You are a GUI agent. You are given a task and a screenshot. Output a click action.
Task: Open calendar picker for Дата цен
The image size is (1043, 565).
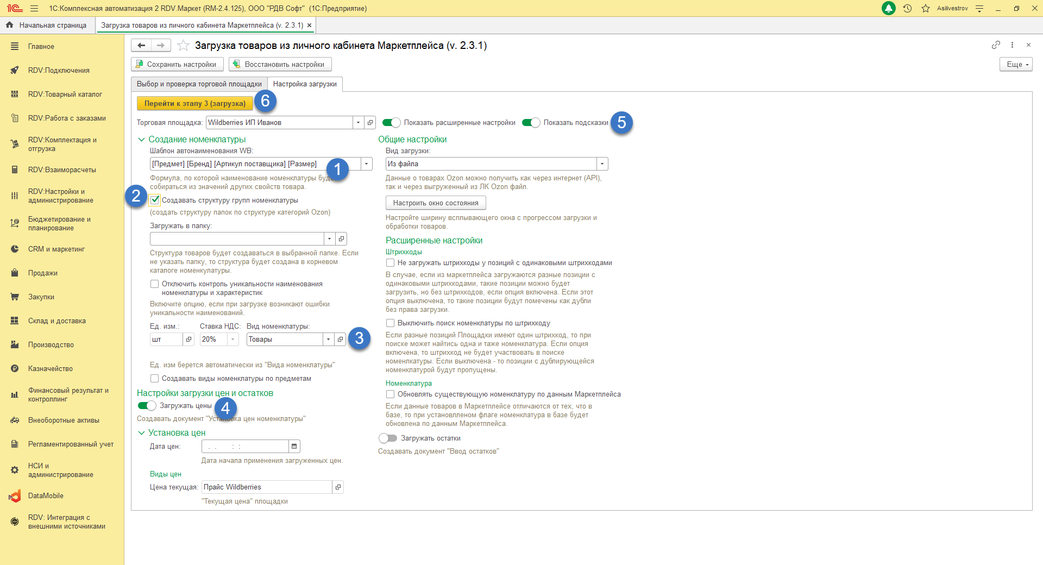point(294,447)
